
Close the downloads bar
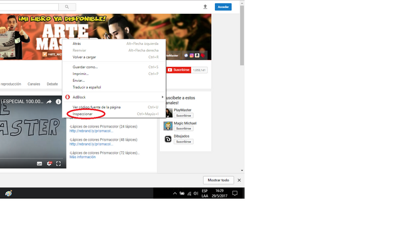[239, 180]
